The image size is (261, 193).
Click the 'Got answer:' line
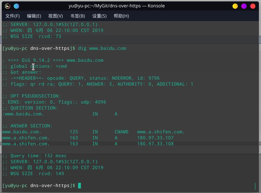(22, 72)
